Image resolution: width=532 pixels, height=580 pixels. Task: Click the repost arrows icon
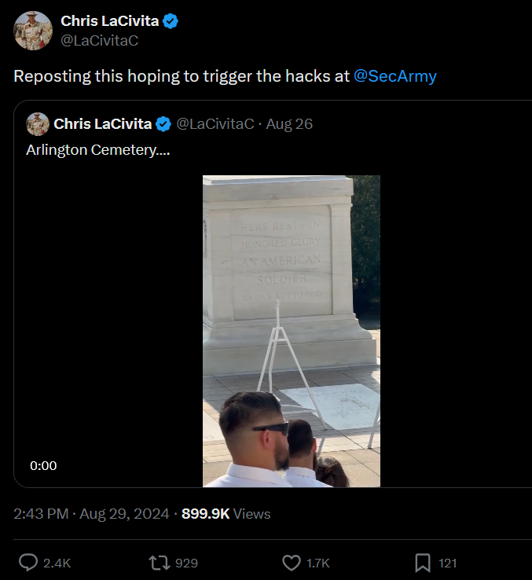[x=160, y=563]
